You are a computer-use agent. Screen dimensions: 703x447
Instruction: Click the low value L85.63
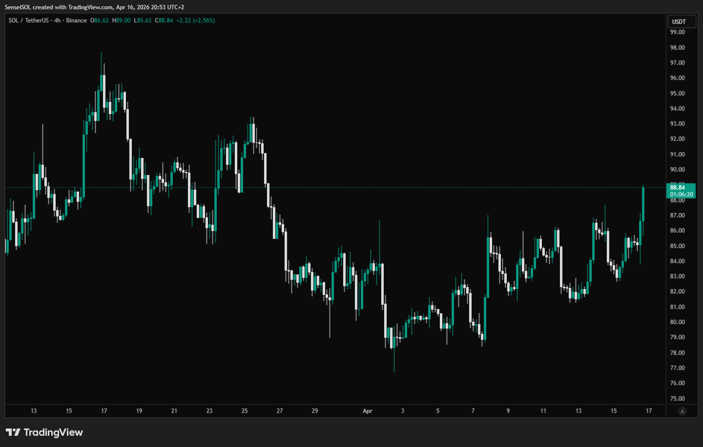(x=144, y=20)
